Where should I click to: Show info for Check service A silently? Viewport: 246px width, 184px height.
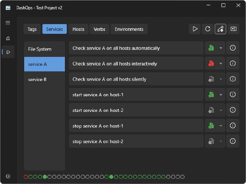(233, 79)
